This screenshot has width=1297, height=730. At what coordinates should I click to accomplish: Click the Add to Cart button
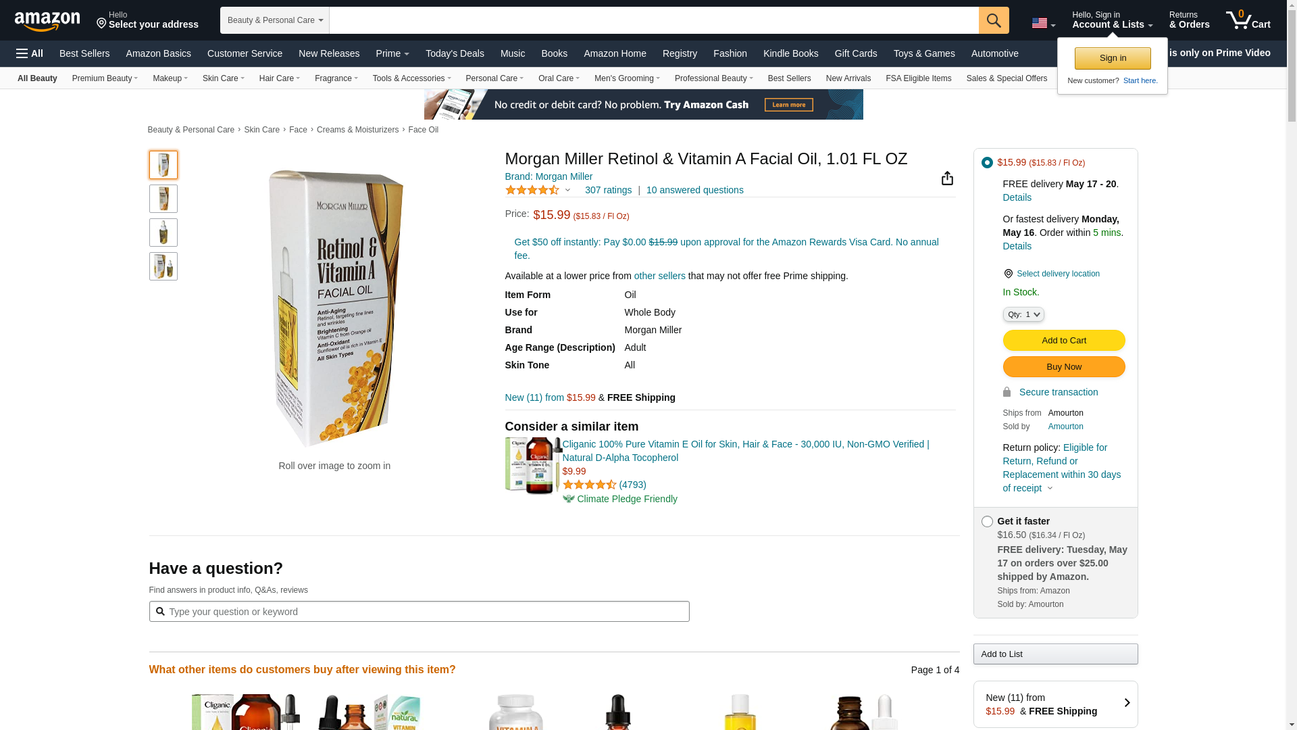[1064, 340]
